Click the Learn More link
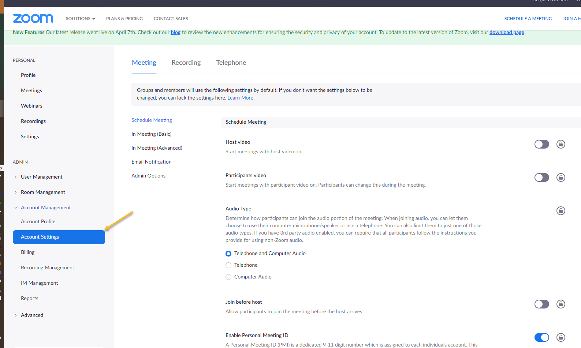581x348 pixels. [x=240, y=98]
